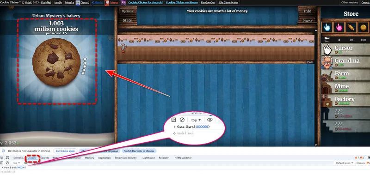Switch to the Recorder tab
This screenshot has width=370, height=175.
click(164, 158)
